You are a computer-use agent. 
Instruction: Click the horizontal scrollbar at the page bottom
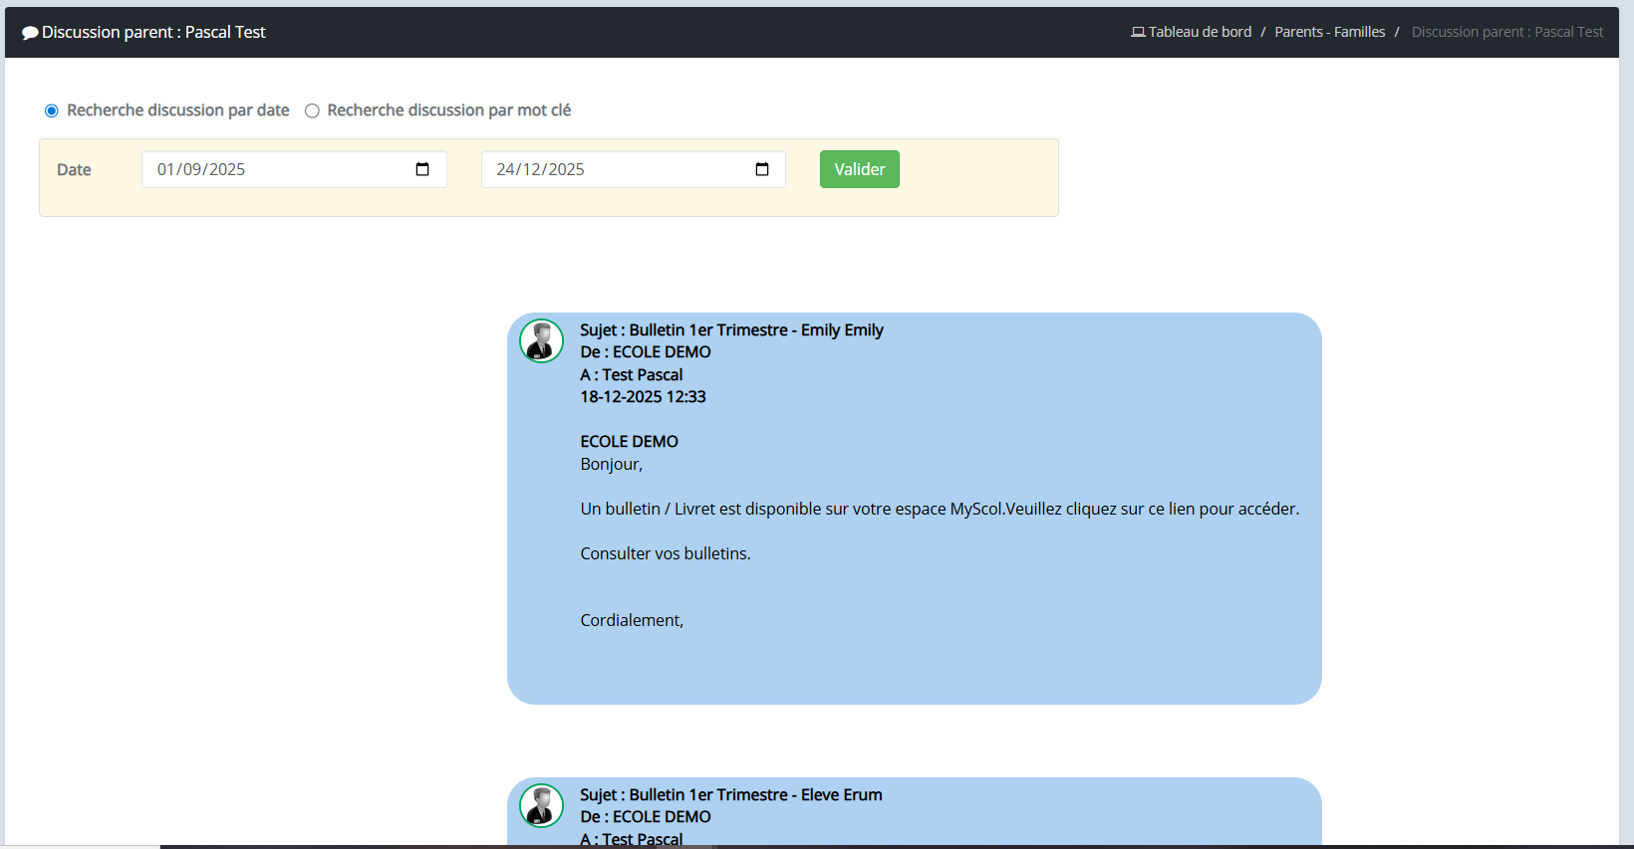click(x=436, y=846)
